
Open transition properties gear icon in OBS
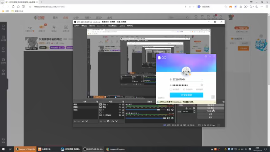coord(194,108)
